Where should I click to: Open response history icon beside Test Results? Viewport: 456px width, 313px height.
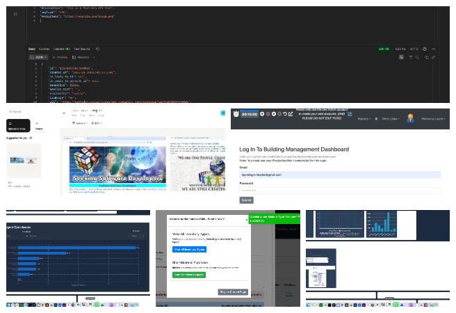tap(98, 49)
